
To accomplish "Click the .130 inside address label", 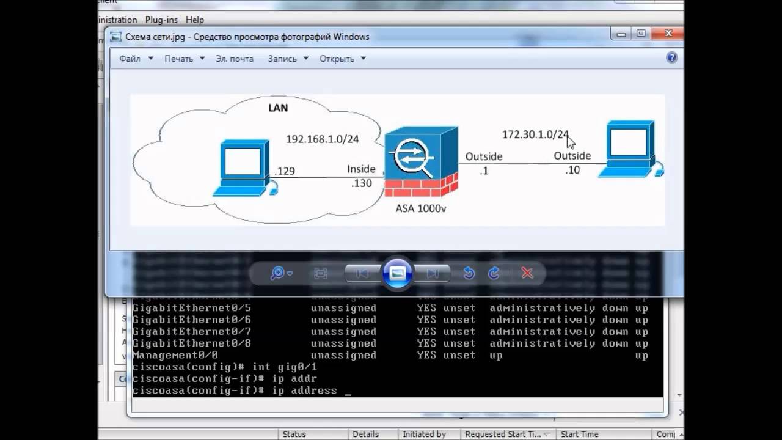I will [361, 183].
